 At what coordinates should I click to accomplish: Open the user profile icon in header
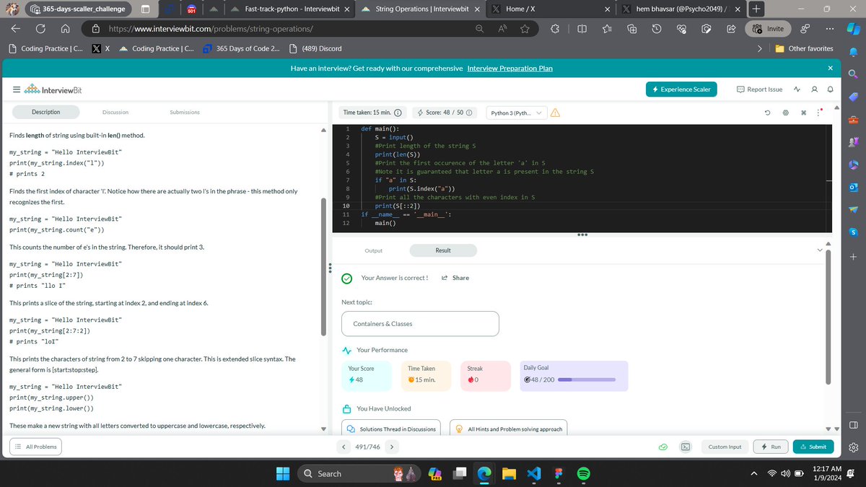tap(814, 89)
